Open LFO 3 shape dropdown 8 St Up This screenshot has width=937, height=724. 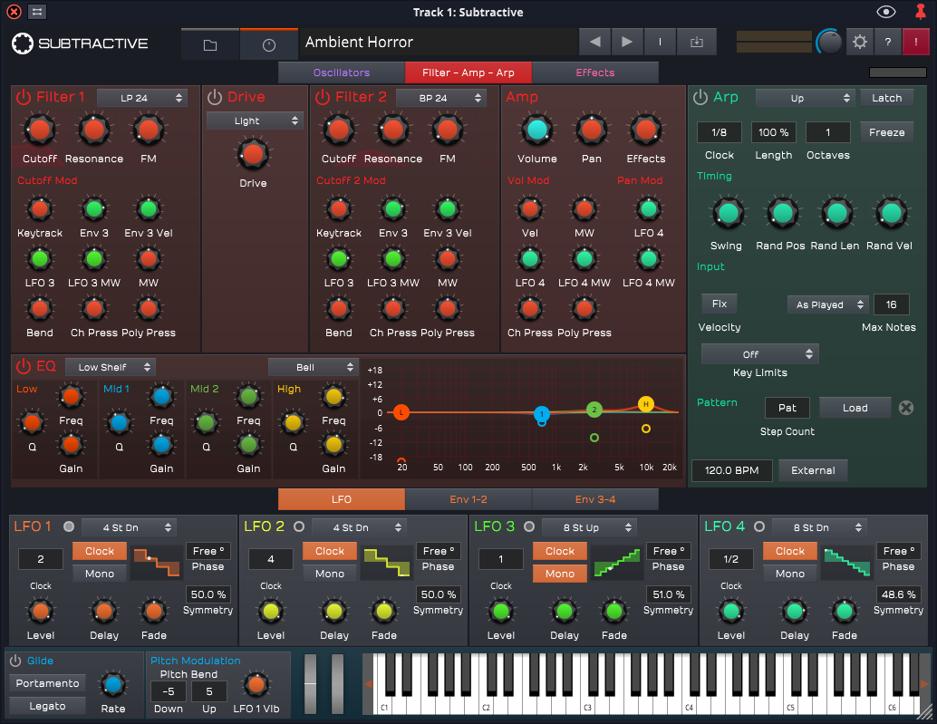pyautogui.click(x=589, y=527)
